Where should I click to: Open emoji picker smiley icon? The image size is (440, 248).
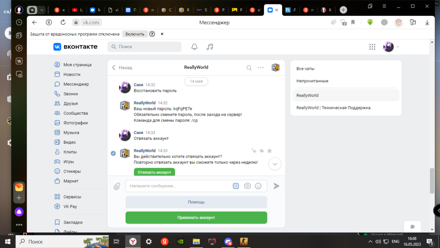pyautogui.click(x=258, y=186)
